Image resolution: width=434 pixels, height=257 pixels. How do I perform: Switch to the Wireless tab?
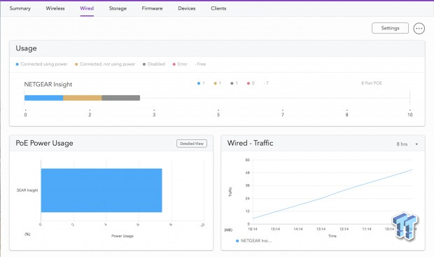(55, 8)
